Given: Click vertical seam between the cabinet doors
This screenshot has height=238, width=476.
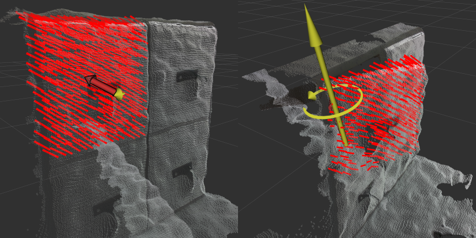Looking at the screenshot, I should [148, 110].
